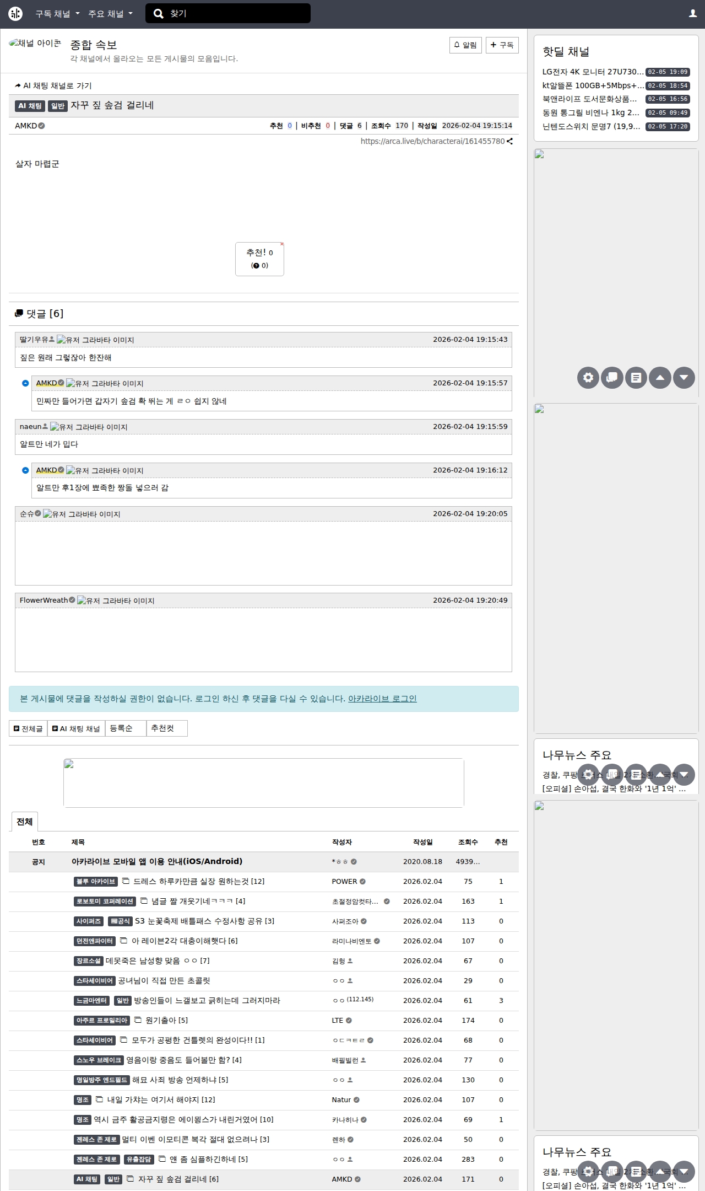Click the 일반 badge in the post title
The width and height of the screenshot is (705, 1191).
click(58, 106)
